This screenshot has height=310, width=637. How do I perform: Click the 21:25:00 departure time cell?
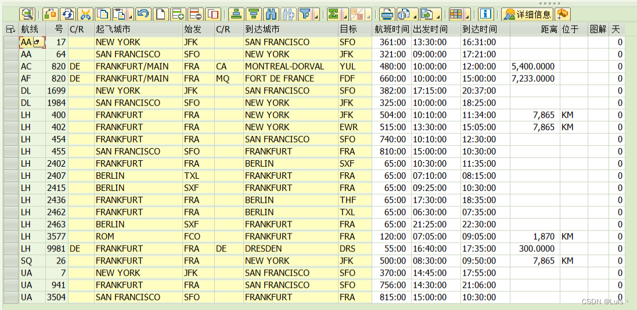point(436,224)
